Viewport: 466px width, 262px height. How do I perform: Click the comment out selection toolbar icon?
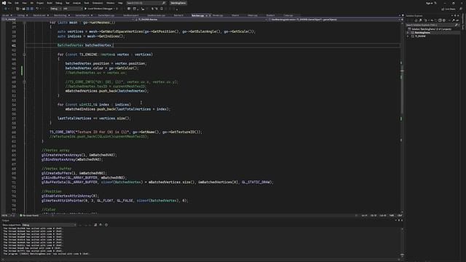point(152,9)
